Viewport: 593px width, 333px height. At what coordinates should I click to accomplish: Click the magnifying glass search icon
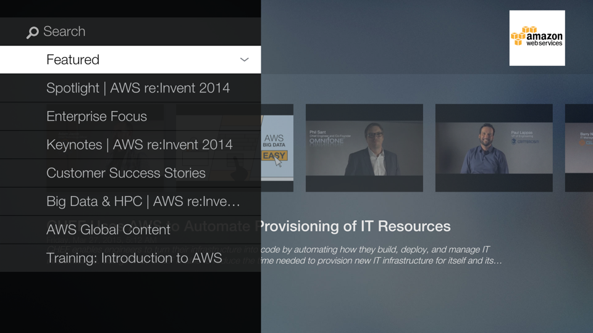(x=33, y=33)
